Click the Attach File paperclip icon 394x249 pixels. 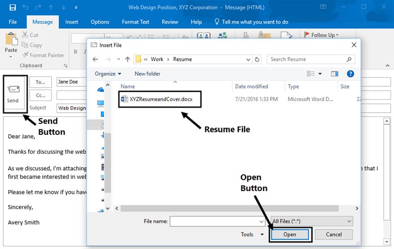coord(246,35)
